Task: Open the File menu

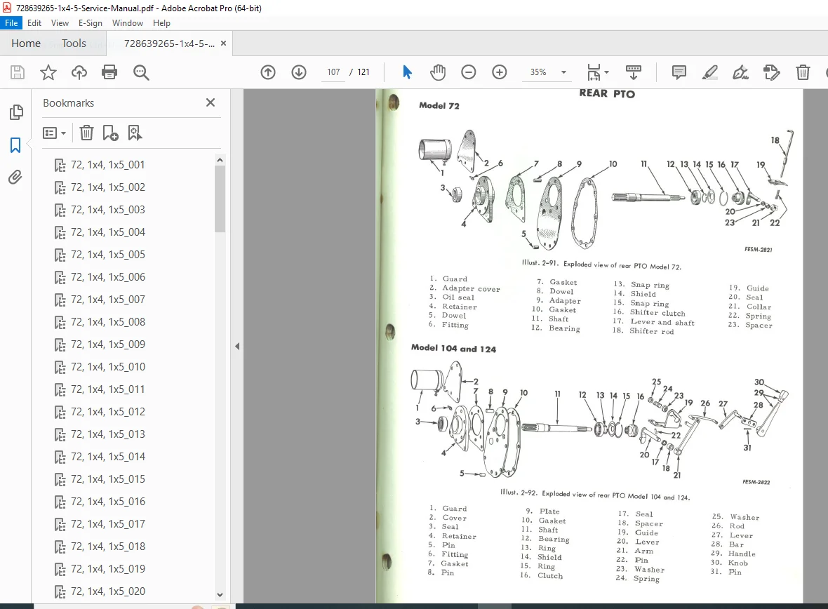Action: pos(11,22)
